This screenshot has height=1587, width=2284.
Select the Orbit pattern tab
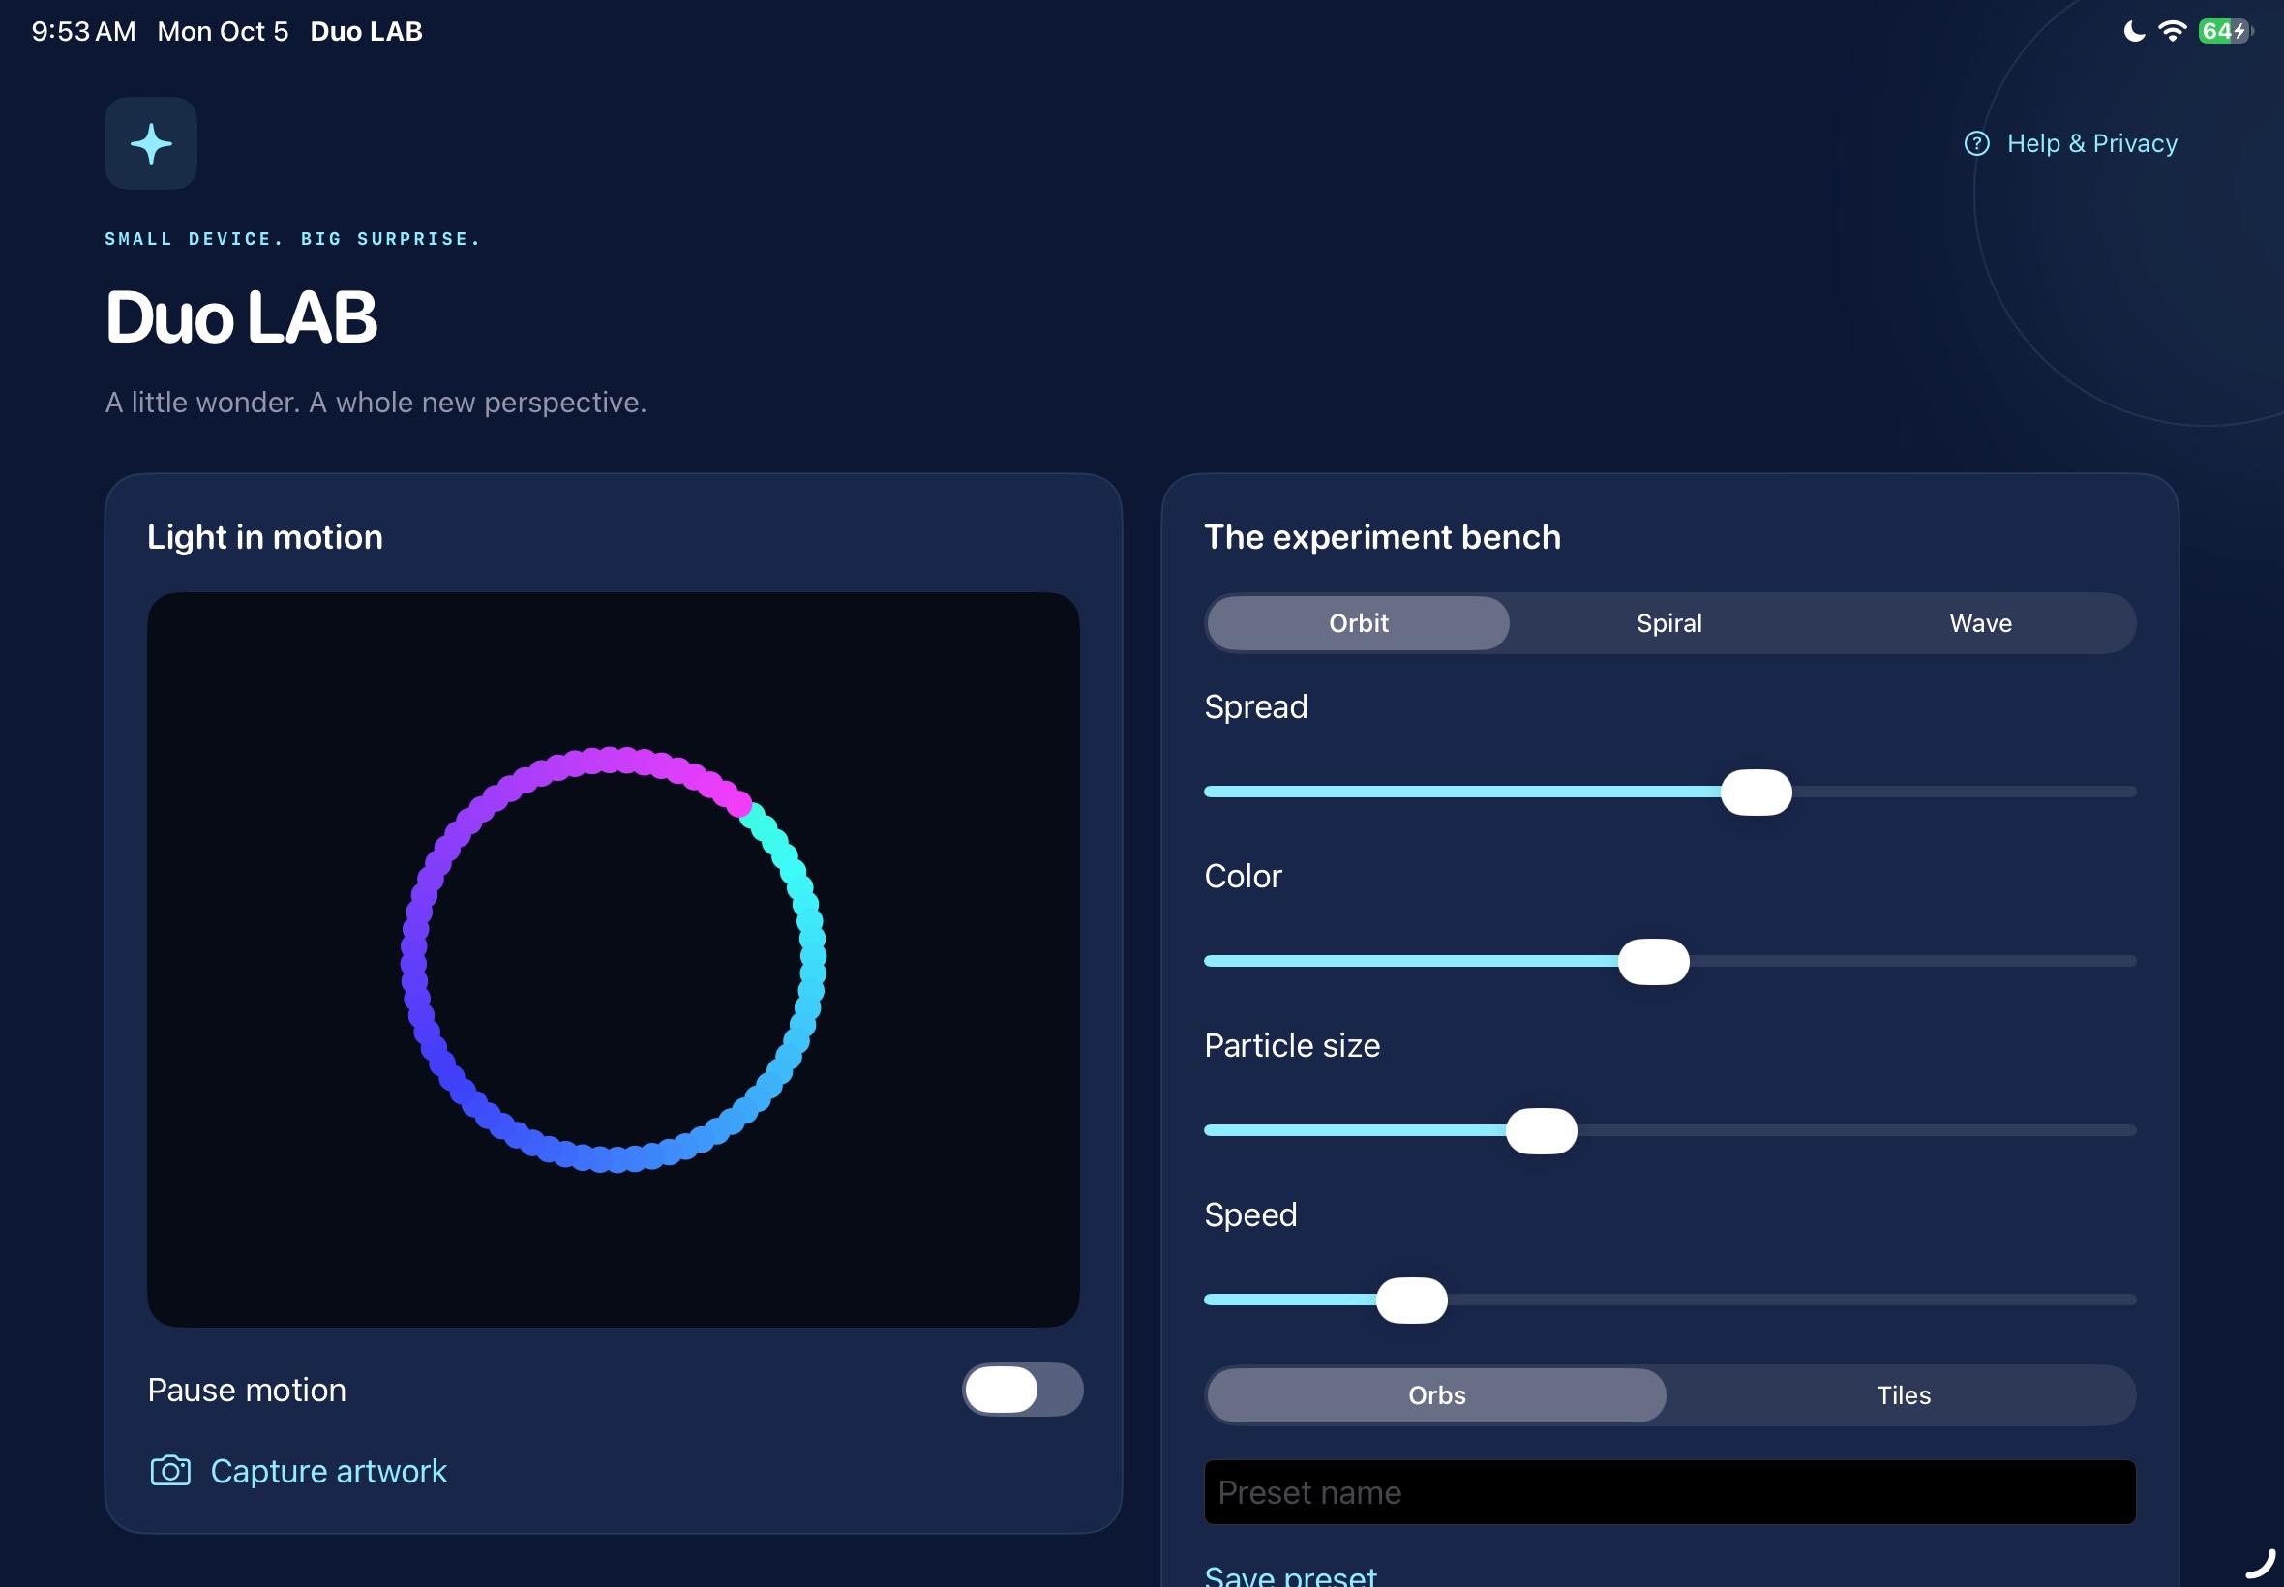(1358, 623)
